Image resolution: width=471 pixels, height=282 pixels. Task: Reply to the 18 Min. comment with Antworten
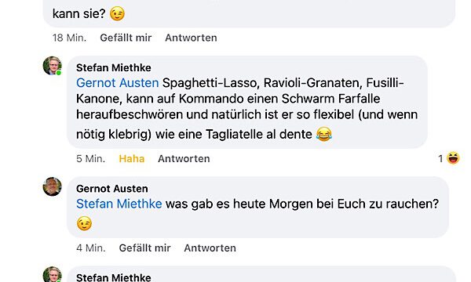pos(191,38)
